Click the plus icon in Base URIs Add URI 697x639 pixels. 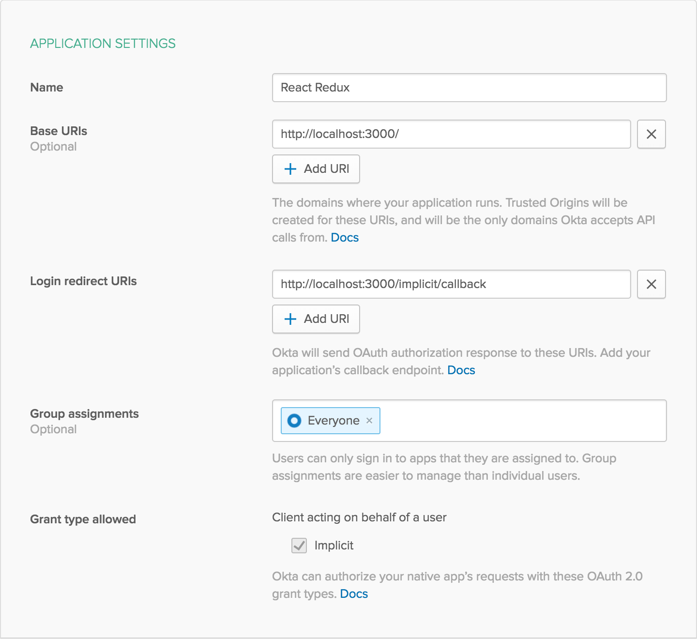tap(290, 169)
